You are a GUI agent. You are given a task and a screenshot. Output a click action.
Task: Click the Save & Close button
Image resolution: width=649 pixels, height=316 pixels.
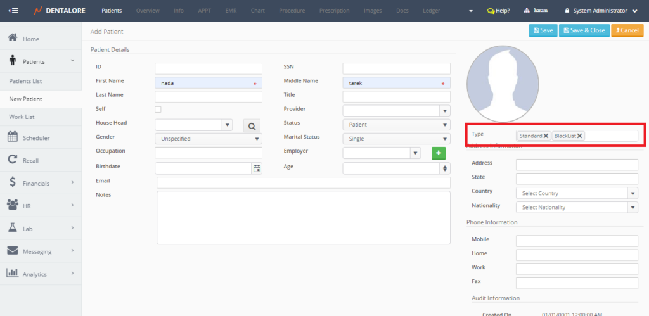pyautogui.click(x=582, y=30)
